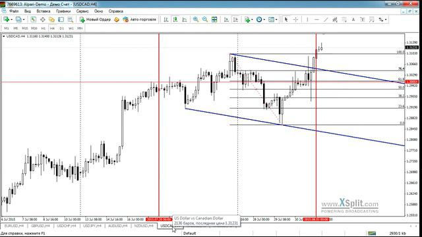The width and height of the screenshot is (422, 237).
Task: Select the Horizontal Line tool
Action: point(316,19)
